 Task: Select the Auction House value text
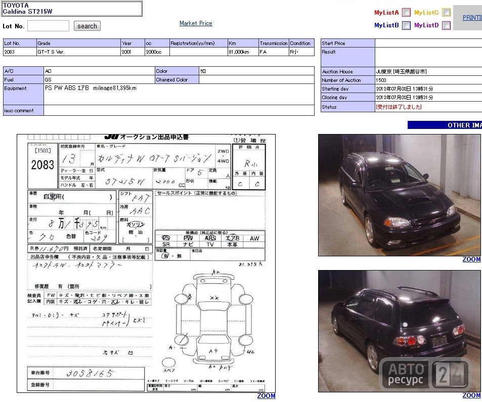402,72
